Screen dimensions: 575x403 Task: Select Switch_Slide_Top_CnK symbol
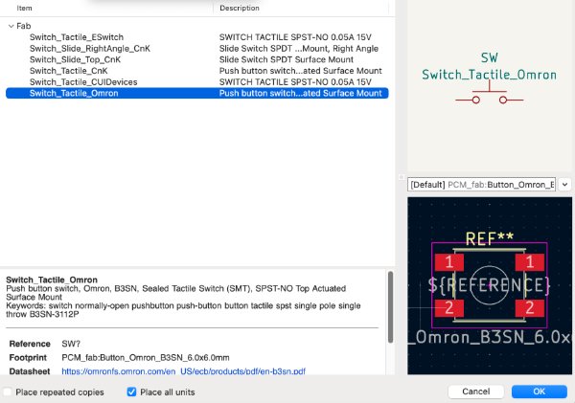point(75,59)
